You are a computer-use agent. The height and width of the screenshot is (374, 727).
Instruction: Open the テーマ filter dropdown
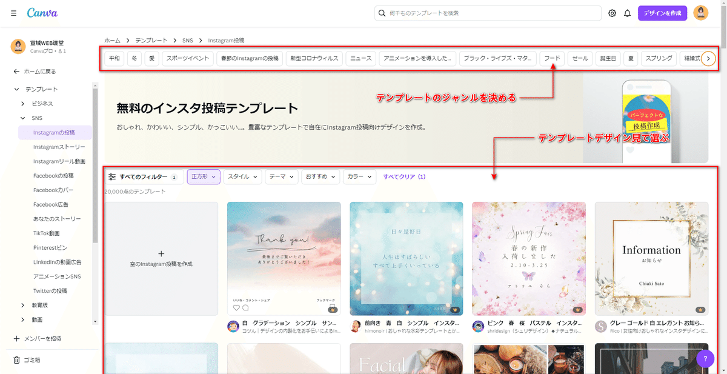point(282,177)
